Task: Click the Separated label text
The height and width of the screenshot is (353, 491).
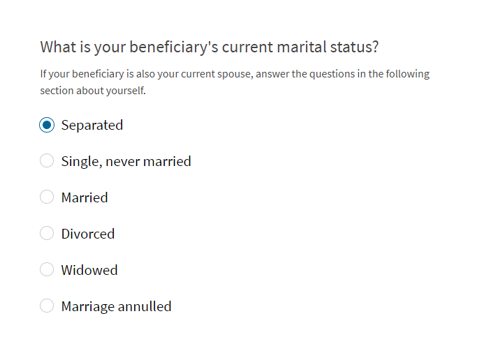Action: tap(92, 126)
